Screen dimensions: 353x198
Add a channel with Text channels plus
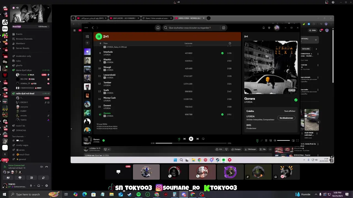(x=48, y=136)
